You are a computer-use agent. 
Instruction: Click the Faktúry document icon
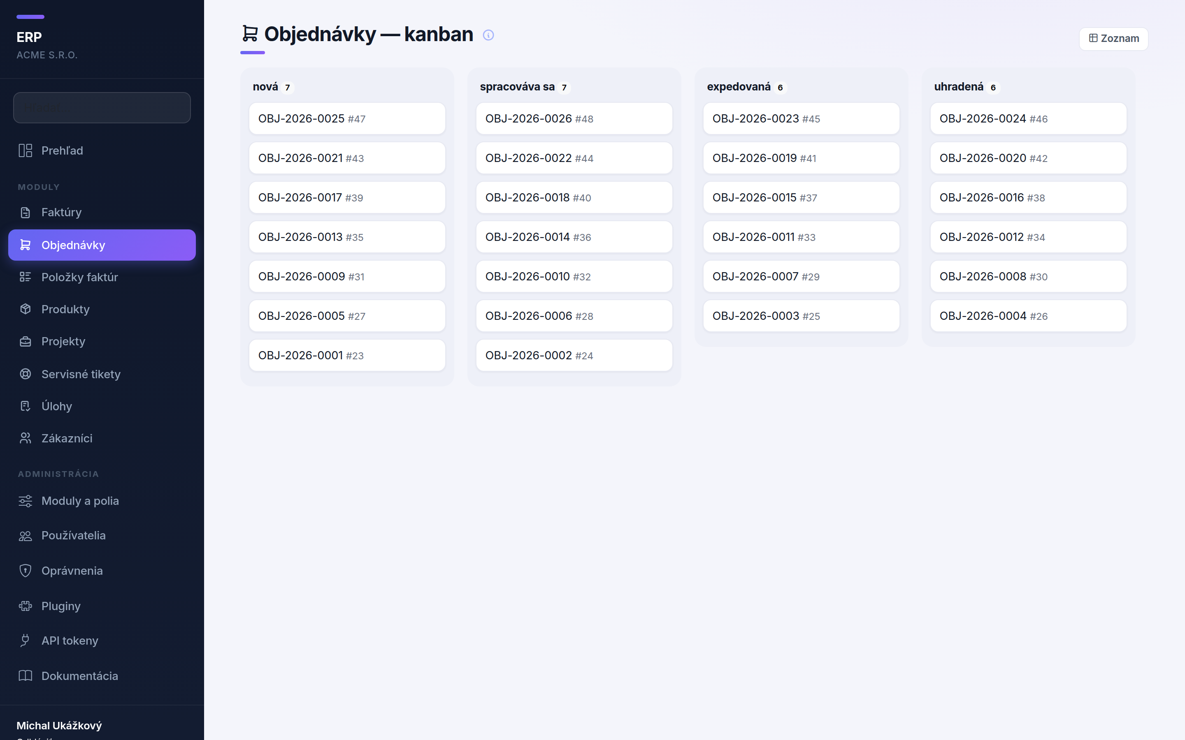tap(26, 213)
